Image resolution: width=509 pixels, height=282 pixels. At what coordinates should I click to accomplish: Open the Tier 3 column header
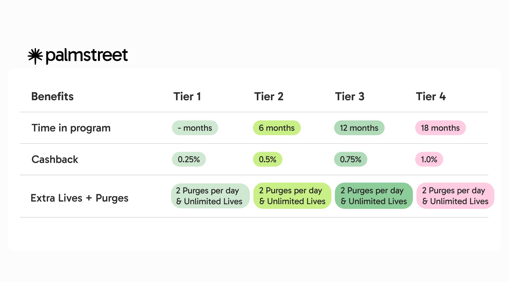[x=350, y=96]
